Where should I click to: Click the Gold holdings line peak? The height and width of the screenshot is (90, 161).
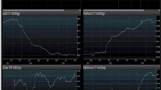point(12,19)
